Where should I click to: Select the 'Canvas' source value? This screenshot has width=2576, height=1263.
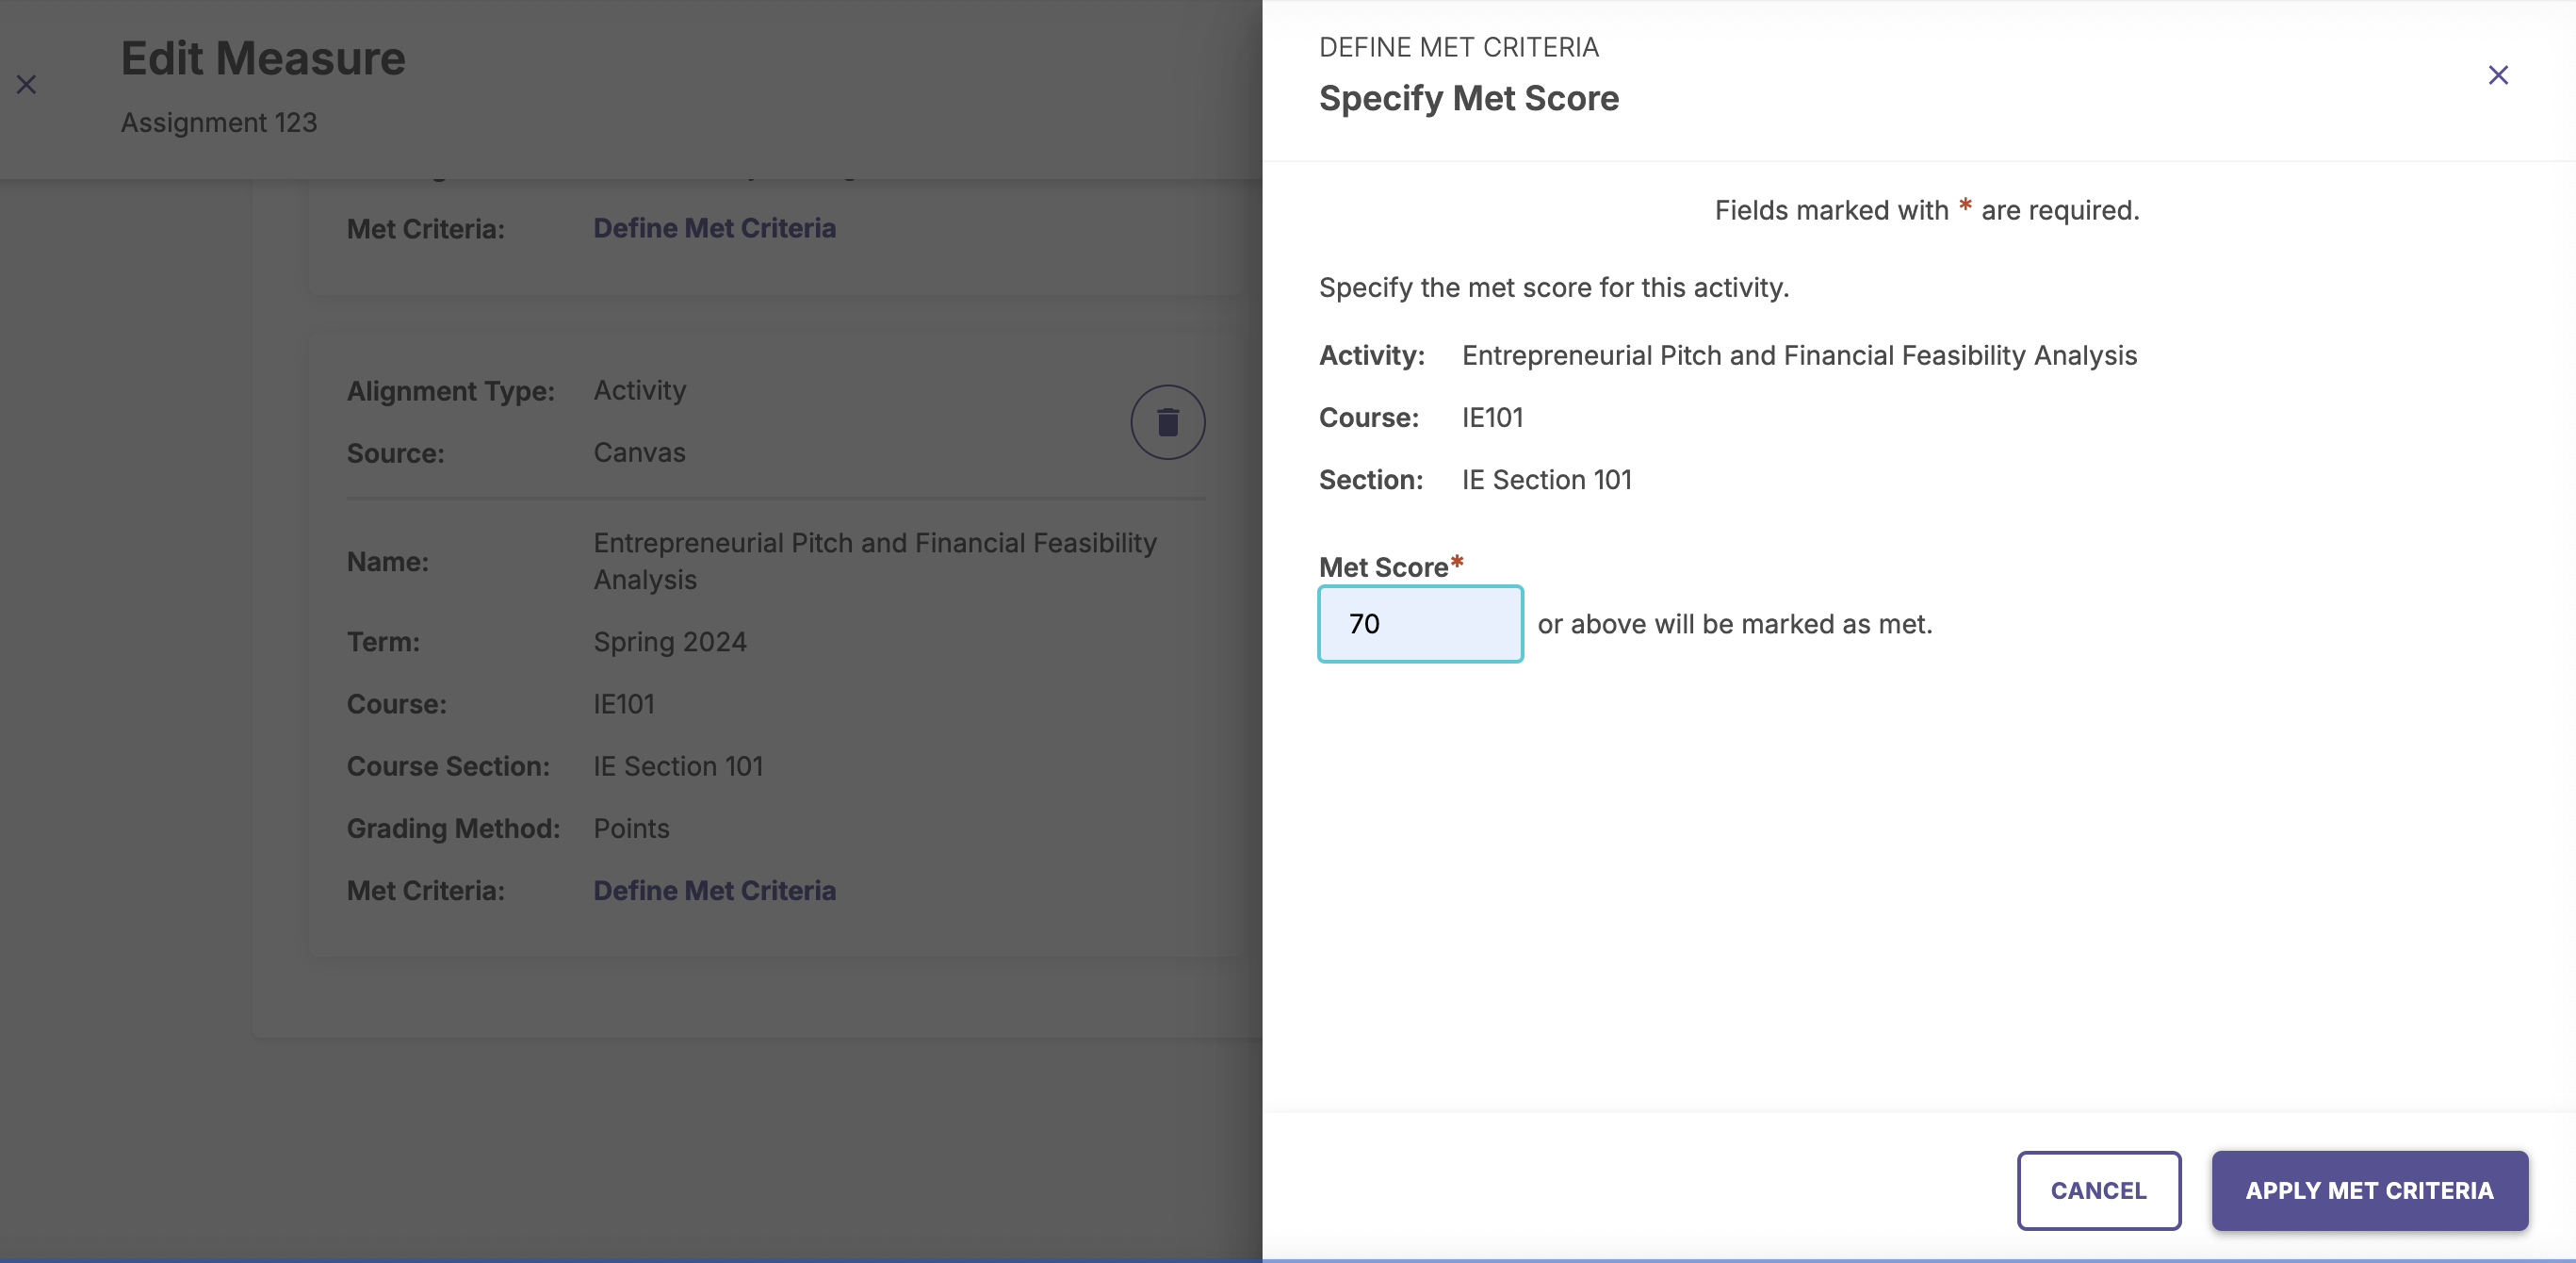639,453
